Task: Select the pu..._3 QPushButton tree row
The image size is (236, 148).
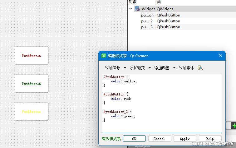Action: [x=188, y=27]
